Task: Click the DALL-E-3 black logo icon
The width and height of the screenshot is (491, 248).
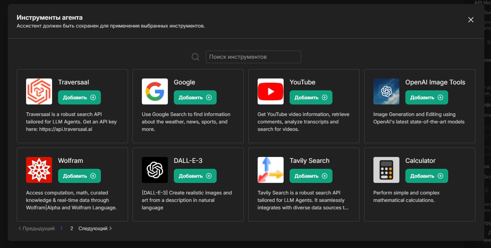Action: pos(155,170)
